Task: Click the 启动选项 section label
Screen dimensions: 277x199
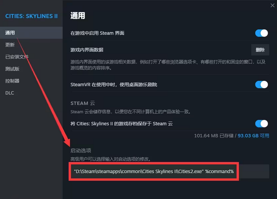Action: click(81, 151)
